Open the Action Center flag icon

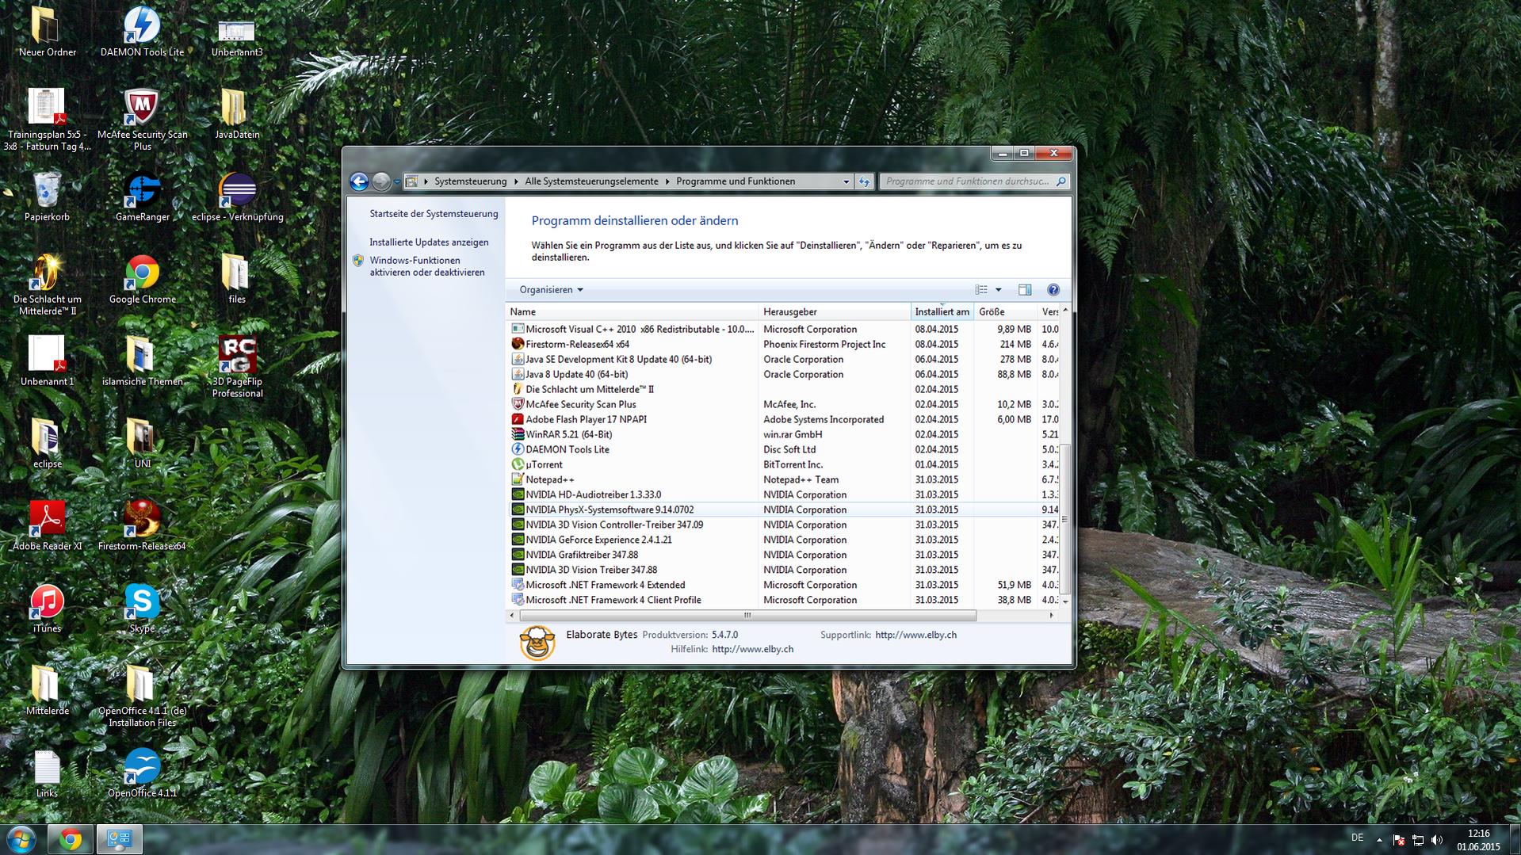pos(1399,840)
